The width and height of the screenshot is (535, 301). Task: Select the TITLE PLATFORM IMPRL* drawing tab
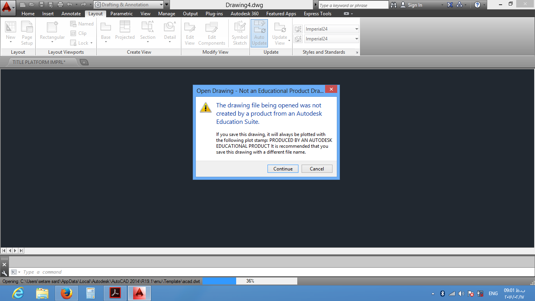pyautogui.click(x=39, y=62)
